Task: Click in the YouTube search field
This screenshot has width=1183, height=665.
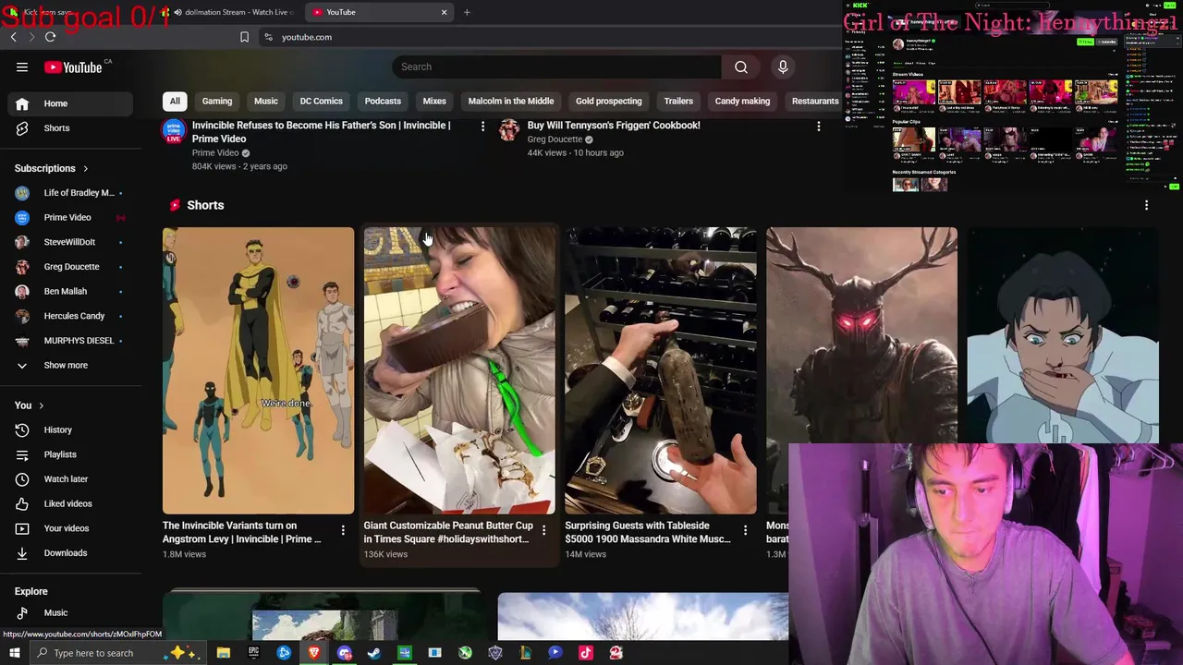Action: tap(556, 66)
